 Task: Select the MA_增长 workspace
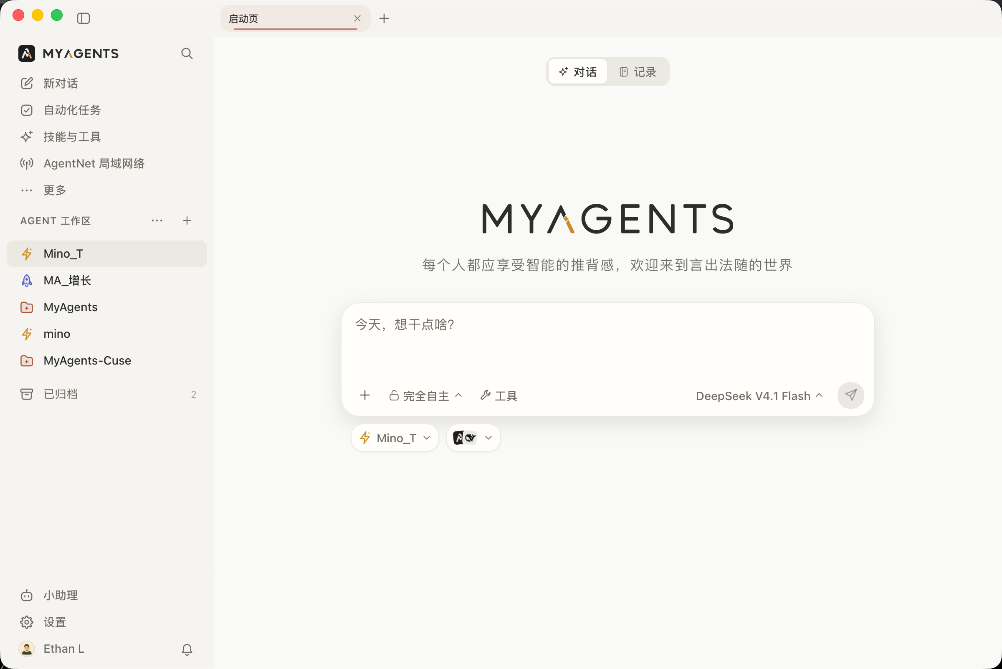click(106, 280)
